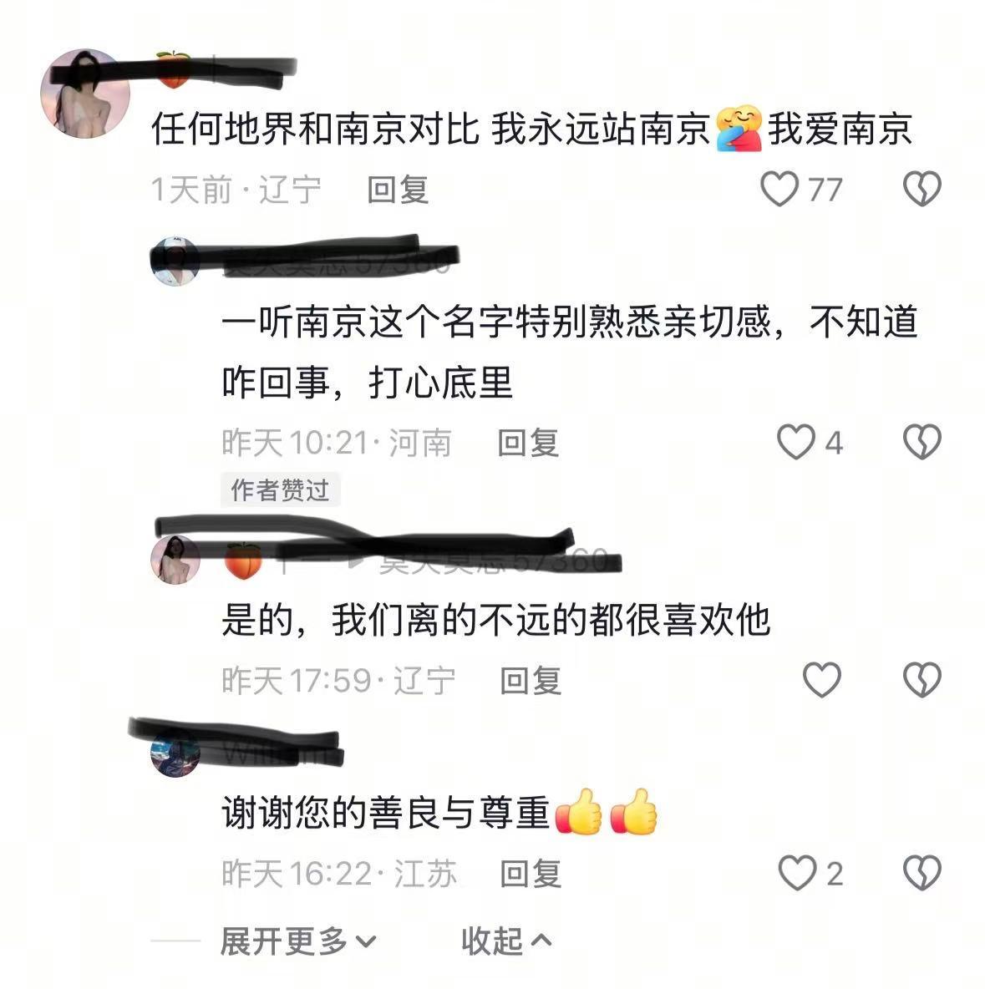Reply to the comment posted 昨天 10:21
The height and width of the screenshot is (989, 985).
pyautogui.click(x=528, y=442)
